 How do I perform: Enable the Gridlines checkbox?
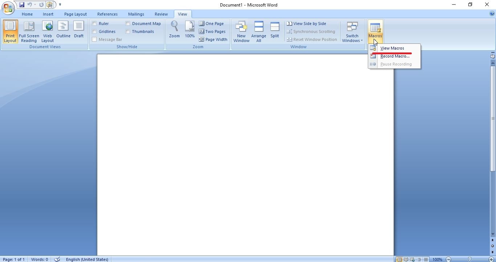click(94, 31)
